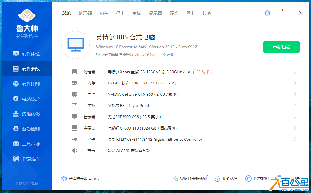The image size is (311, 193).
Task: Open the hamburger main menu icon
Action: click(x=279, y=13)
